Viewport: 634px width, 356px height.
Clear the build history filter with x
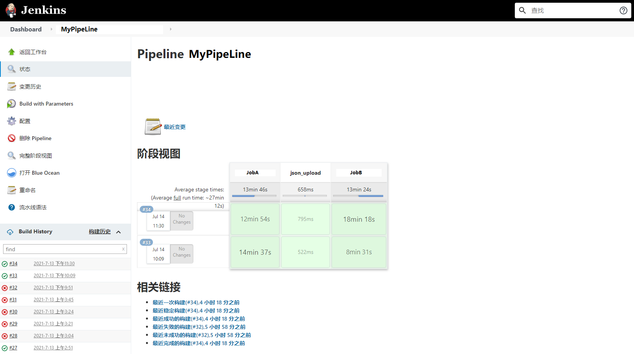point(123,249)
